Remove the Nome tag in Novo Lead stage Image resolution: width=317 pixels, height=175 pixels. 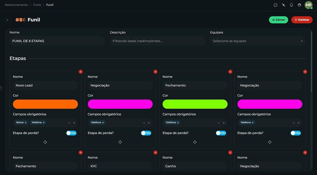tap(26, 122)
